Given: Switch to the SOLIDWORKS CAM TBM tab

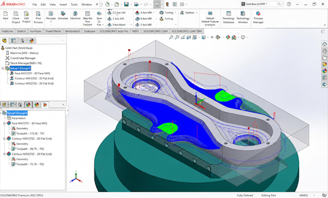Looking at the screenshot, I should 187,31.
